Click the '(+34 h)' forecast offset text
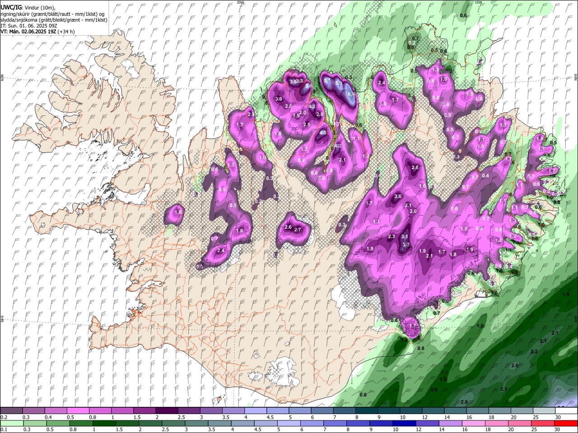 click(x=66, y=32)
